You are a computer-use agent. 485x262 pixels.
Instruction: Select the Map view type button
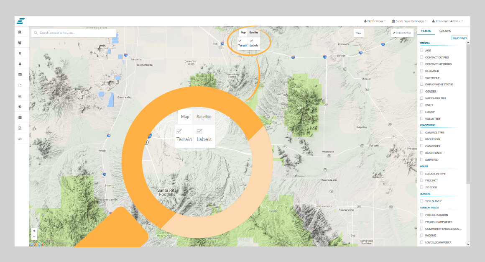[243, 33]
